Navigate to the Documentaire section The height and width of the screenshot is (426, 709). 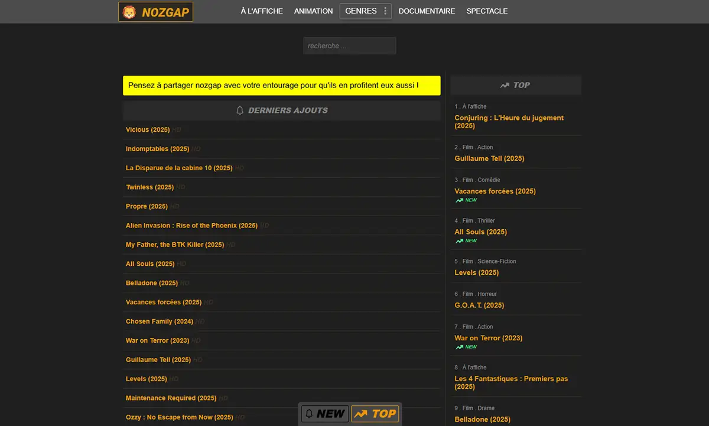[427, 11]
